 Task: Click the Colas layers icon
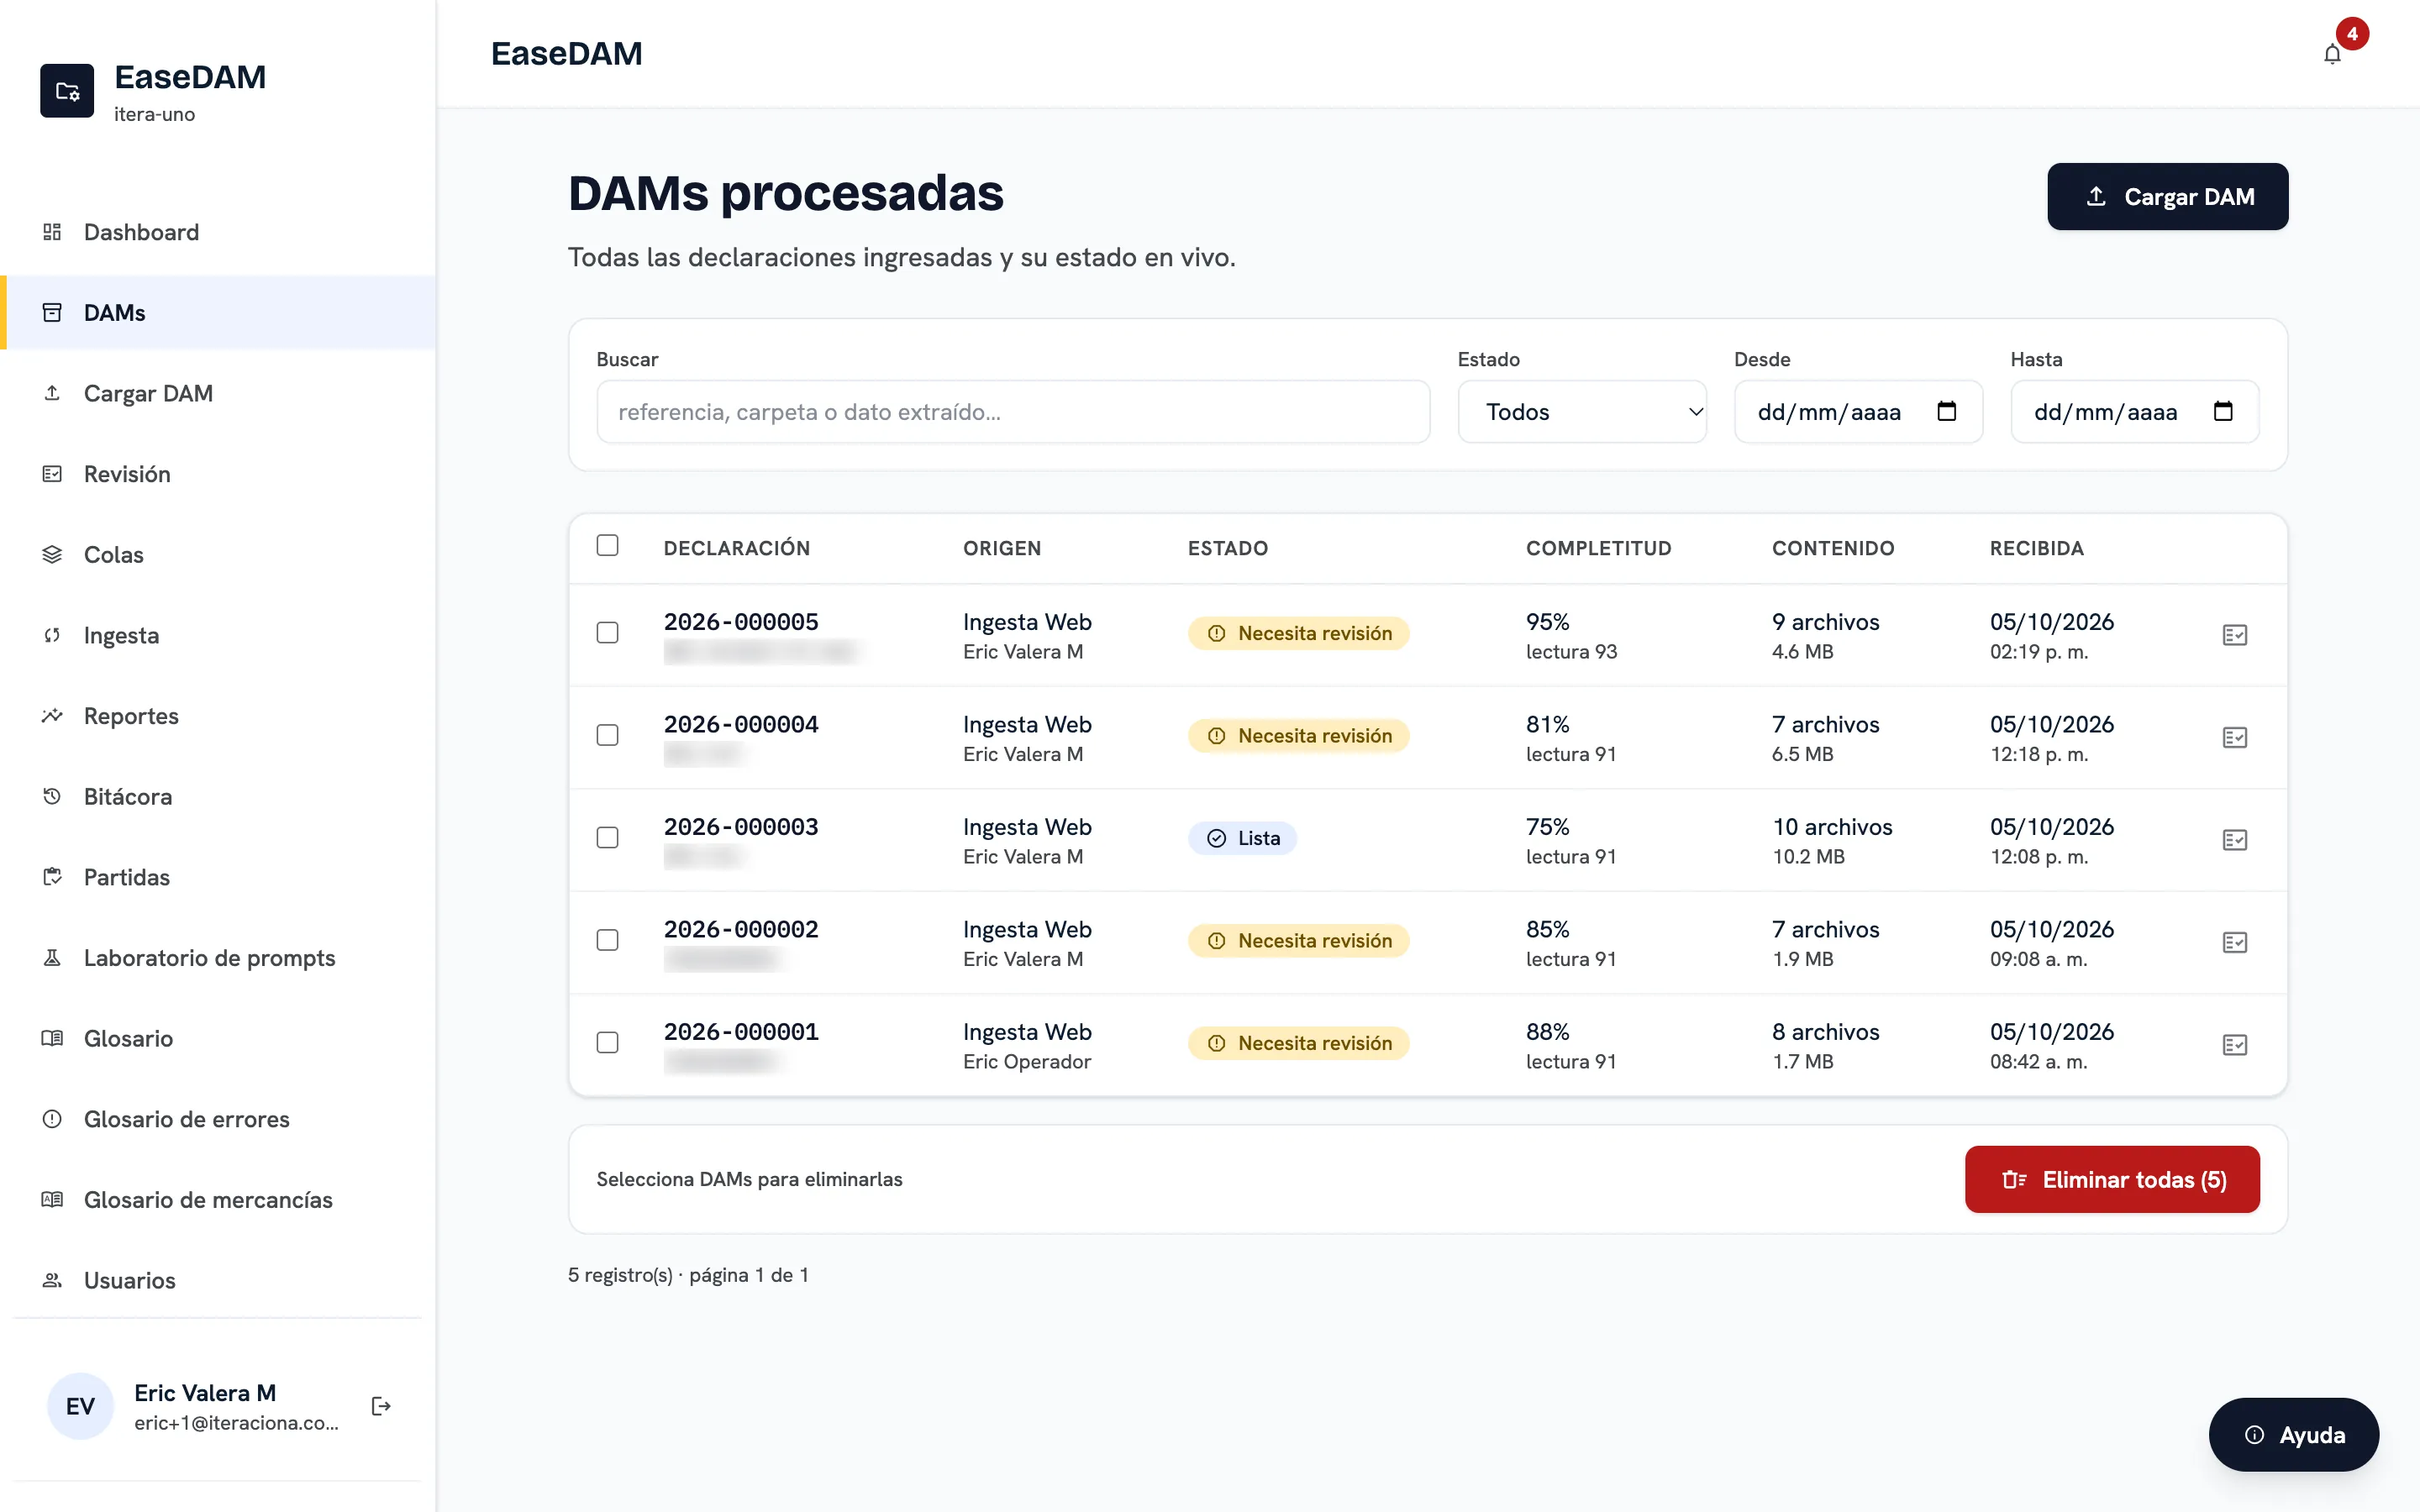[x=52, y=554]
